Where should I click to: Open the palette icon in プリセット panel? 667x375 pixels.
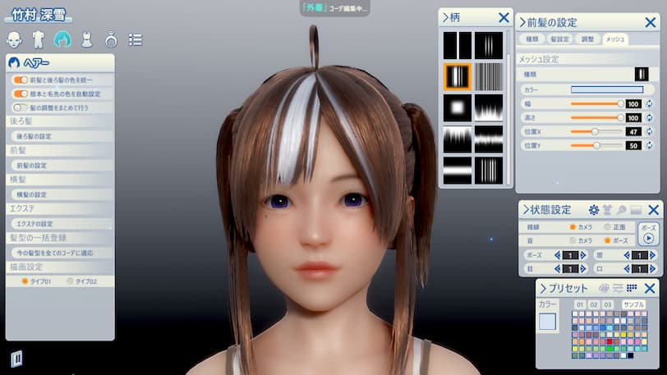click(604, 288)
